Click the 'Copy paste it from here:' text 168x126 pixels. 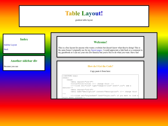click(100, 71)
